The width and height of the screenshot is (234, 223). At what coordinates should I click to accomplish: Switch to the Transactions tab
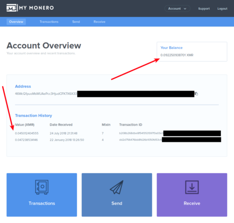49,22
